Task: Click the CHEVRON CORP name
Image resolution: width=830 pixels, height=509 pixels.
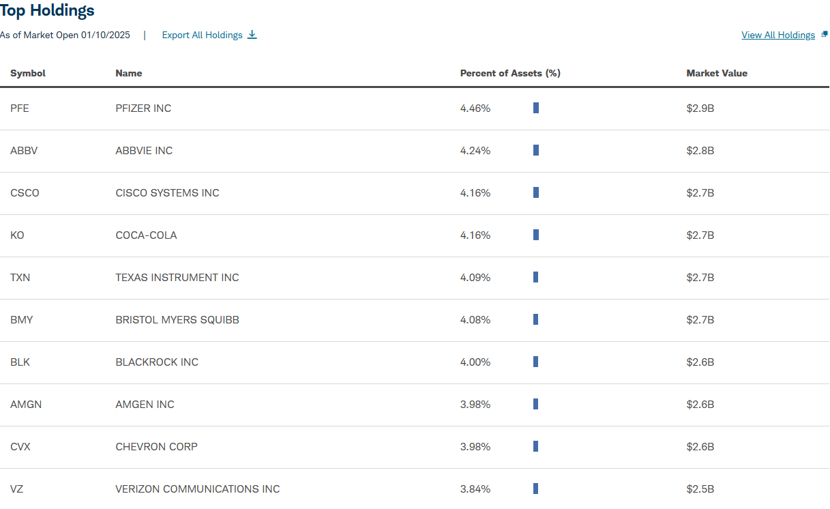Action: click(x=157, y=446)
